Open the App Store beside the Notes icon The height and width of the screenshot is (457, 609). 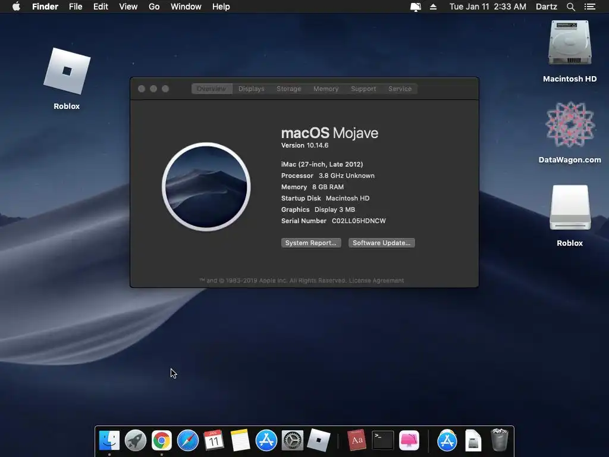[266, 441]
